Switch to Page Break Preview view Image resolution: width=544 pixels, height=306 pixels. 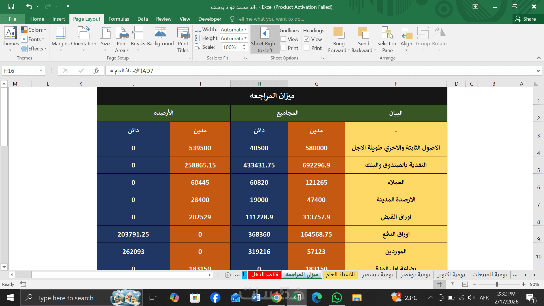(x=465, y=284)
